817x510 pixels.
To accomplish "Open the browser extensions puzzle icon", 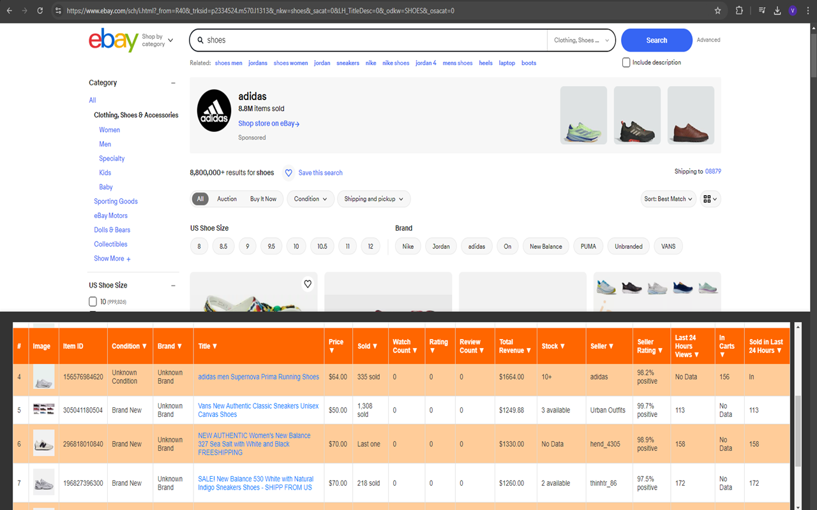I will 739,10.
